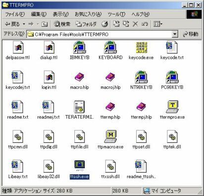Select the ttermpj.hlp help file icon
The width and height of the screenshot is (204, 196).
point(141,107)
